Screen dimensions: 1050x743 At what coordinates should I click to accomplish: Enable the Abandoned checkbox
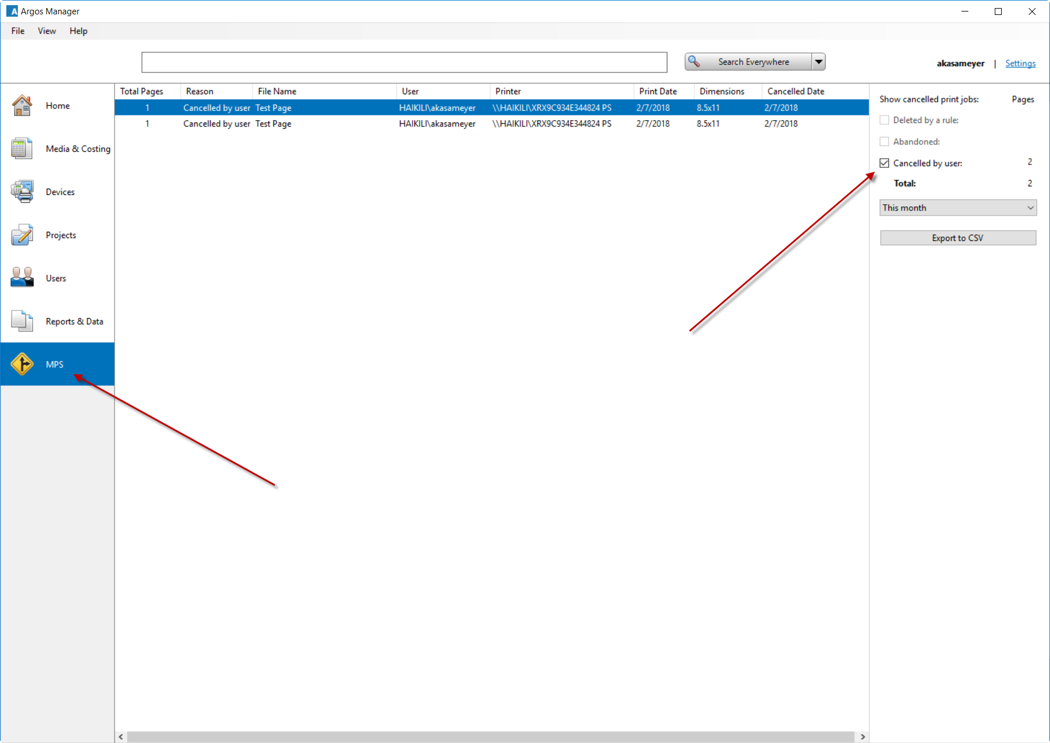(884, 141)
